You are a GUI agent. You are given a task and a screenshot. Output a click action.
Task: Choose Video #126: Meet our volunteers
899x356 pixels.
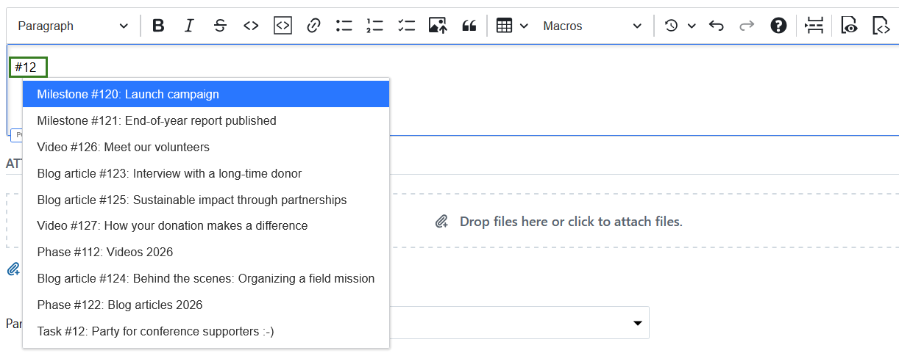coord(206,147)
